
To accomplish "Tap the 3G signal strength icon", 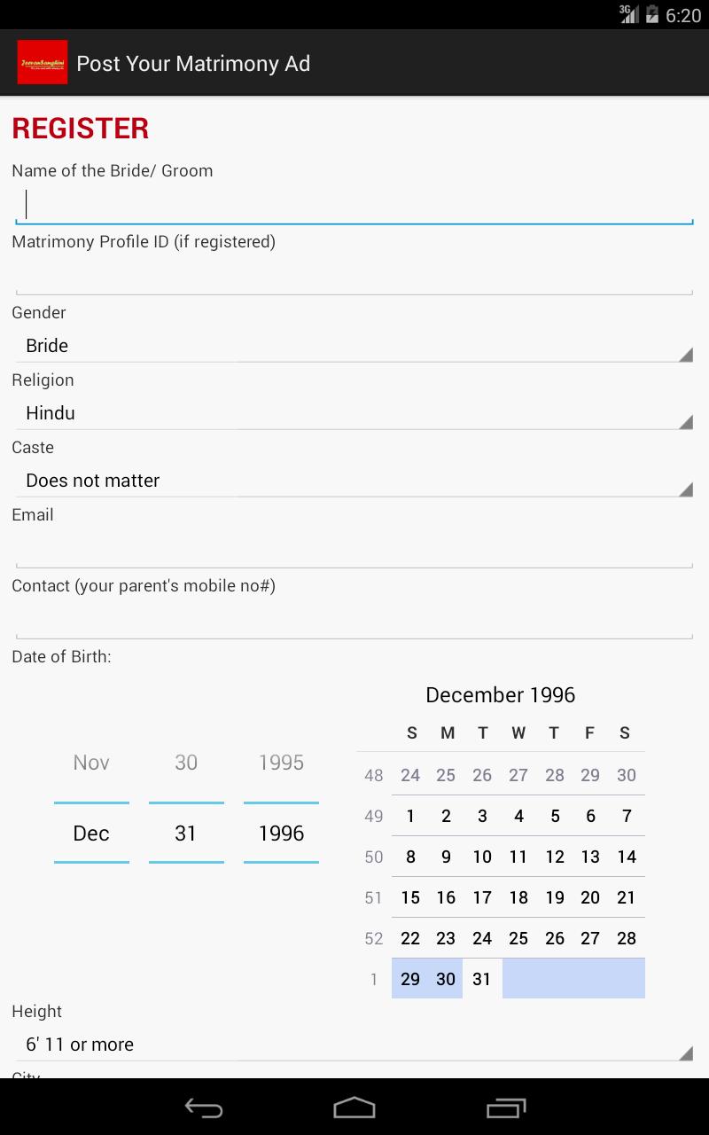I will [x=628, y=14].
